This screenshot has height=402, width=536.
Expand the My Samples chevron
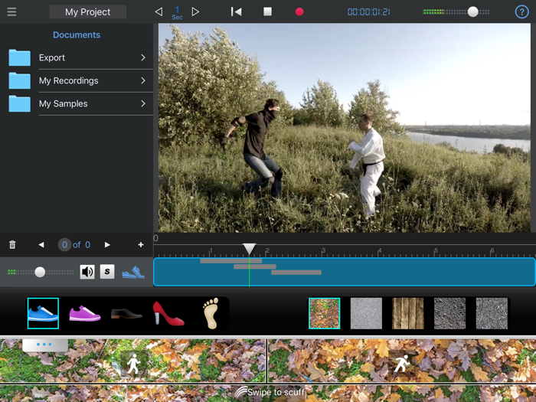pos(143,103)
